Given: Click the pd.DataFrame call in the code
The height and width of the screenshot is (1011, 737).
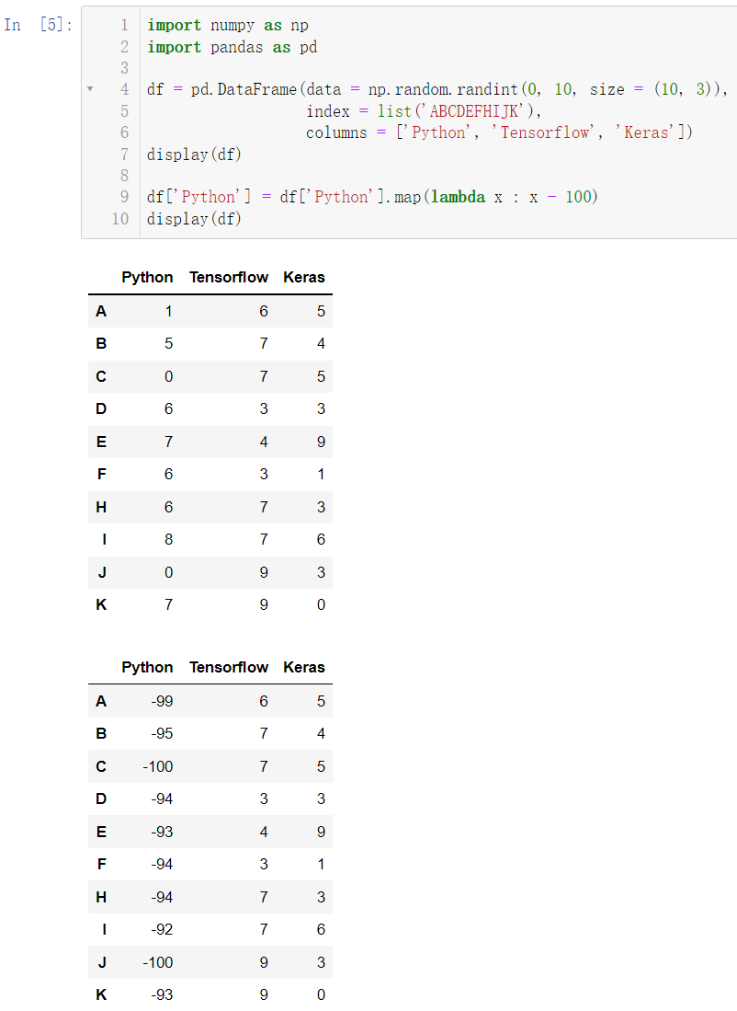Looking at the screenshot, I should (244, 89).
